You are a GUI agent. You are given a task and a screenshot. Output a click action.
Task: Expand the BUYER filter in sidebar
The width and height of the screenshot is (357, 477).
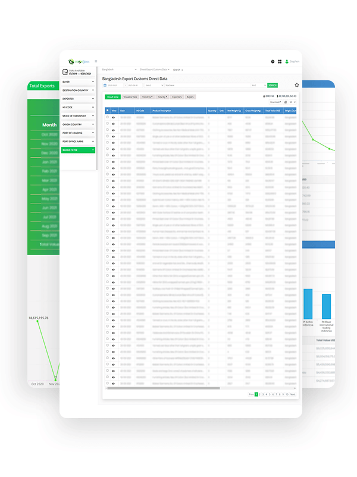click(x=78, y=81)
